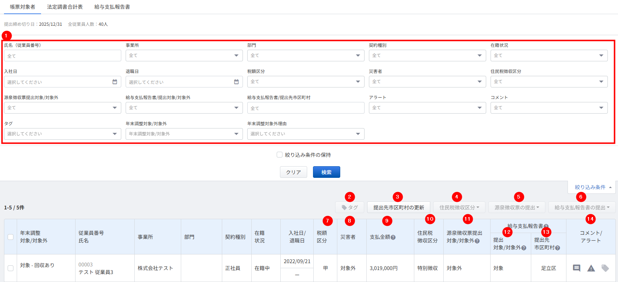This screenshot has width=618, height=282.
Task: Switch to the 給与支払報告書 tab
Action: pos(112,7)
